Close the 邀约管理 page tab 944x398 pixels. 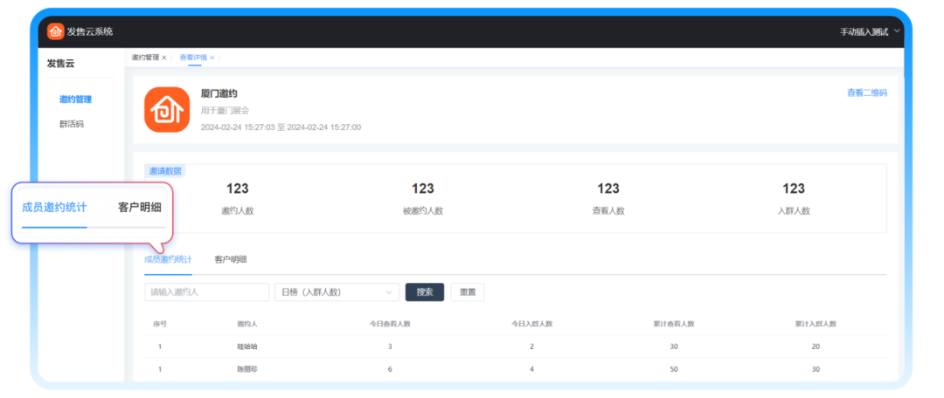[x=163, y=58]
